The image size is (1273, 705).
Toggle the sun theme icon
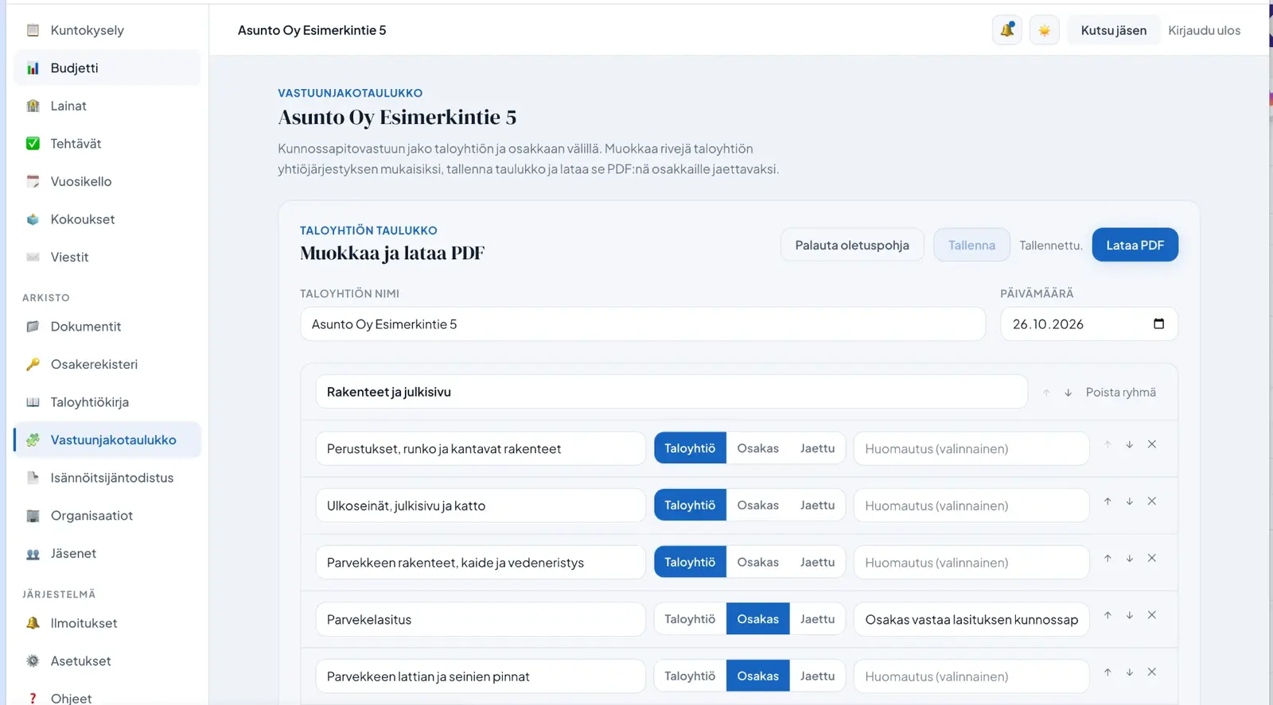(1044, 30)
